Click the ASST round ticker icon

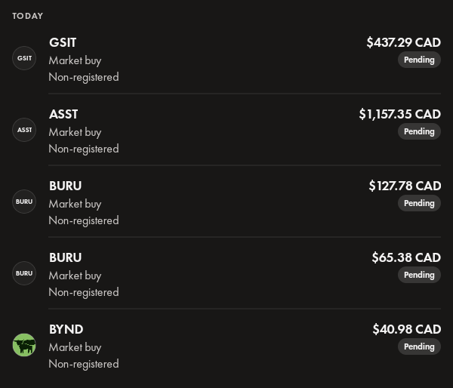click(24, 130)
